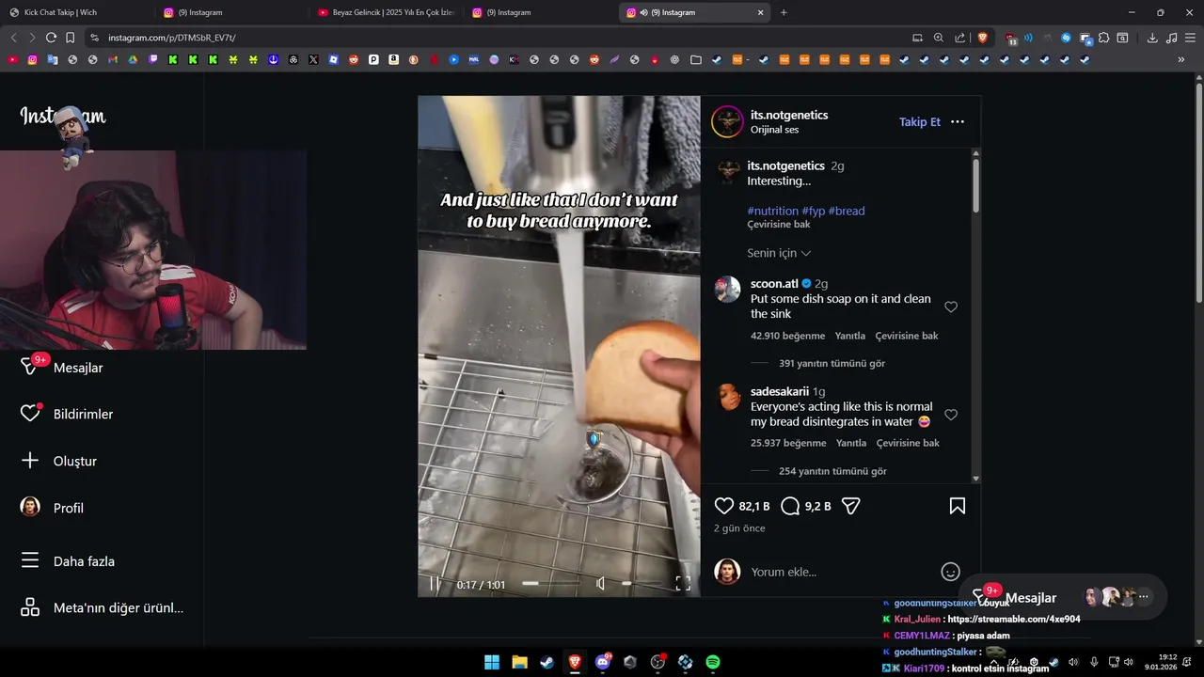Reply to sadesakarii's comment with Yanıtla
The width and height of the screenshot is (1204, 677).
tap(851, 443)
